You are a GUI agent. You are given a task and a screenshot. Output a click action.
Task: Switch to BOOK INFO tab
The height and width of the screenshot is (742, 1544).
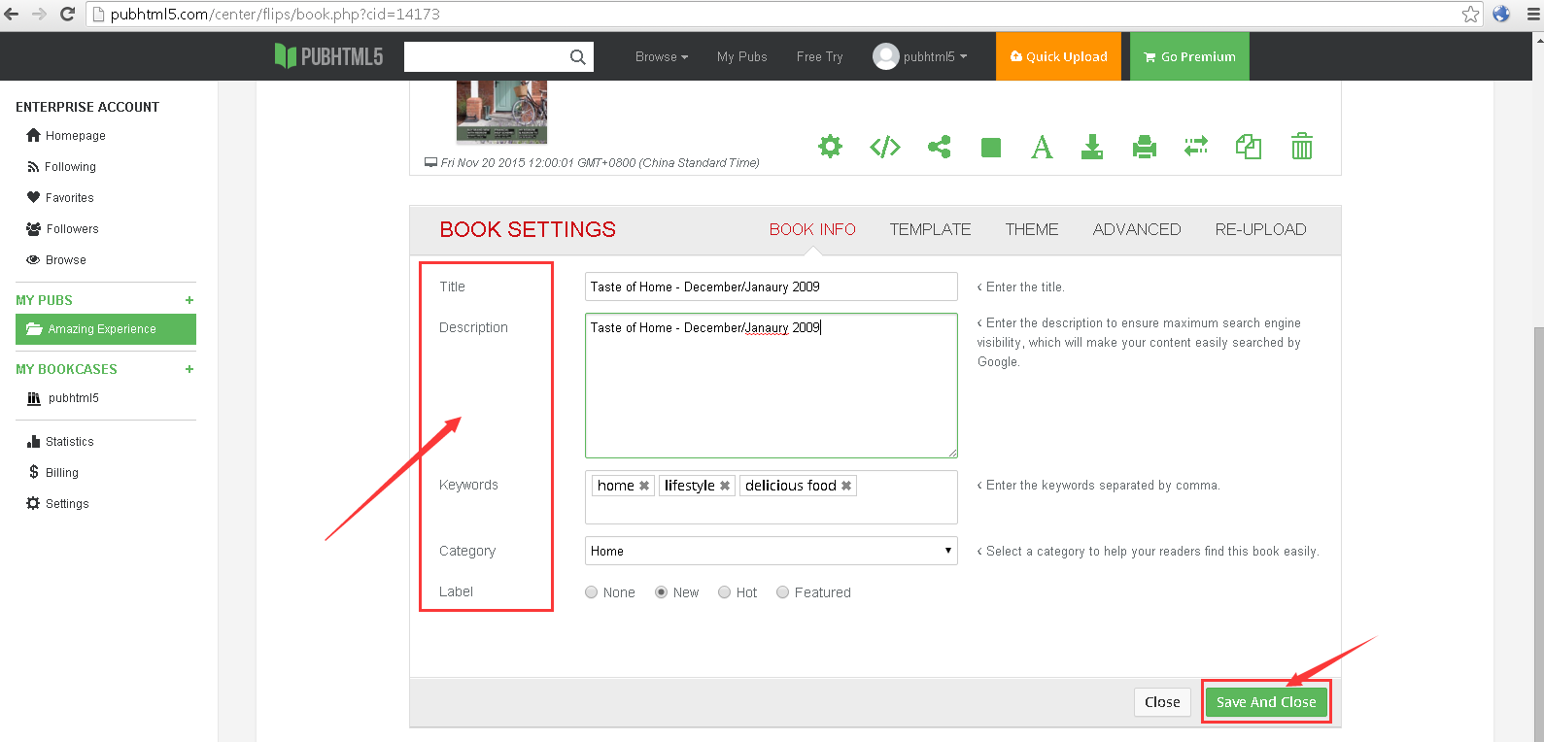812,229
